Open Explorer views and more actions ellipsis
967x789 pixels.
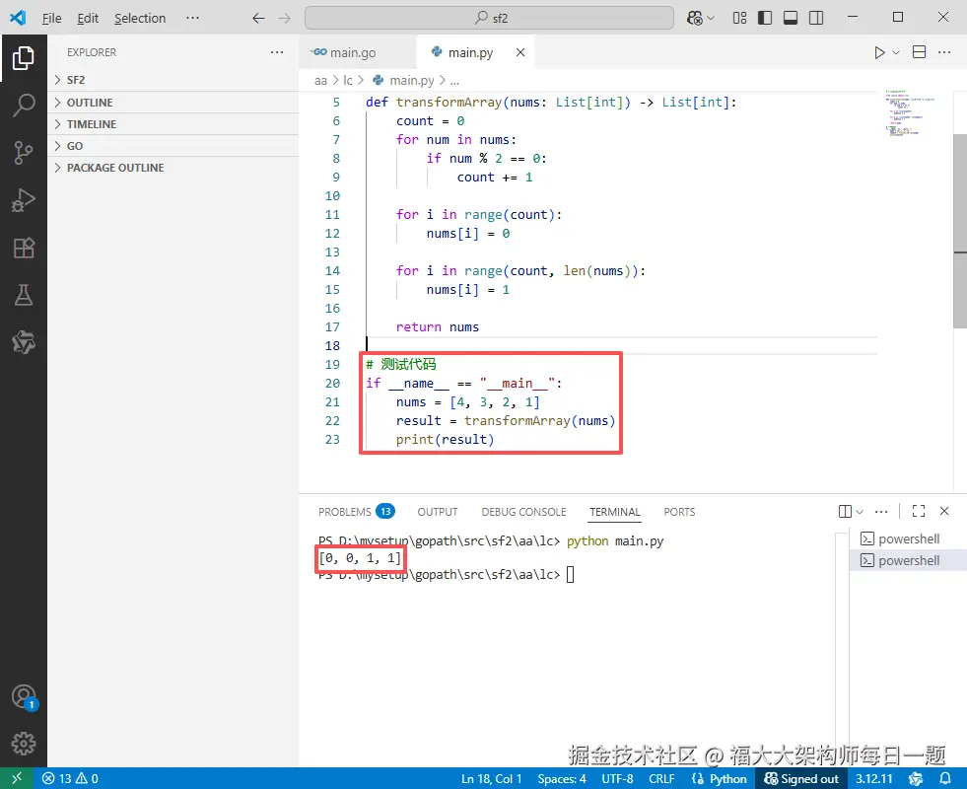point(277,52)
